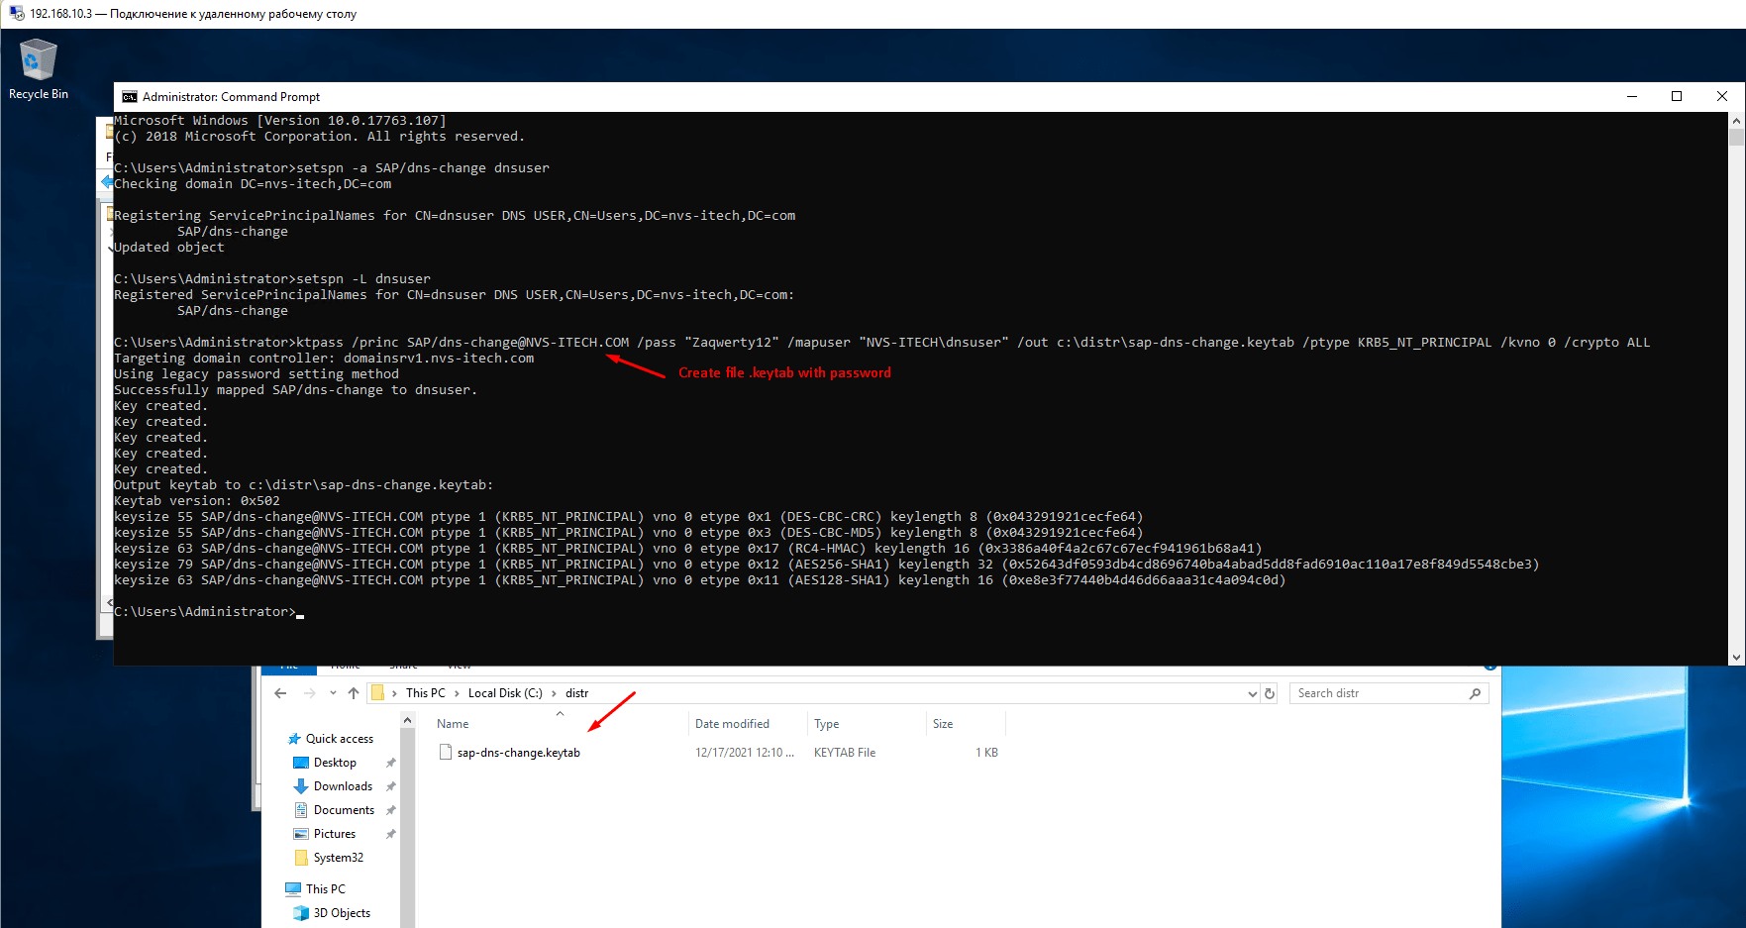Open 3D Objects in the navigation pane
The height and width of the screenshot is (928, 1746).
[x=344, y=912]
